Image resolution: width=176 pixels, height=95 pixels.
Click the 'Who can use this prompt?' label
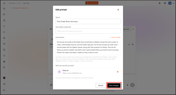point(65,66)
